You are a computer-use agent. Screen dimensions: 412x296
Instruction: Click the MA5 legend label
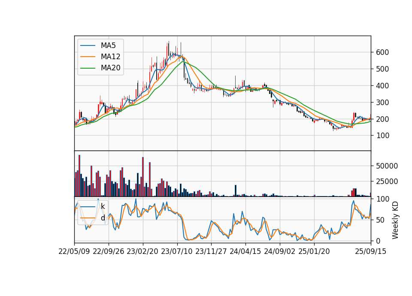pyautogui.click(x=108, y=45)
